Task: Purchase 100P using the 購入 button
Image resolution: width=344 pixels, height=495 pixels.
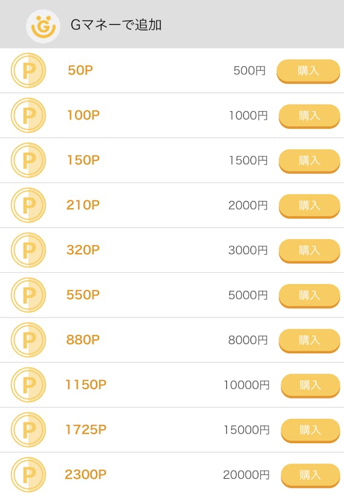Action: [309, 116]
